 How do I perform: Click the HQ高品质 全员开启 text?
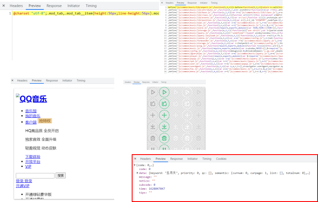point(42,131)
